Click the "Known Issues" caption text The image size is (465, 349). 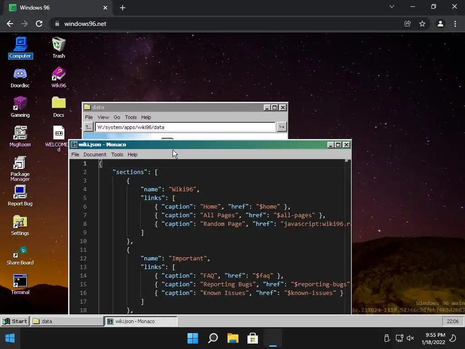[x=224, y=293]
